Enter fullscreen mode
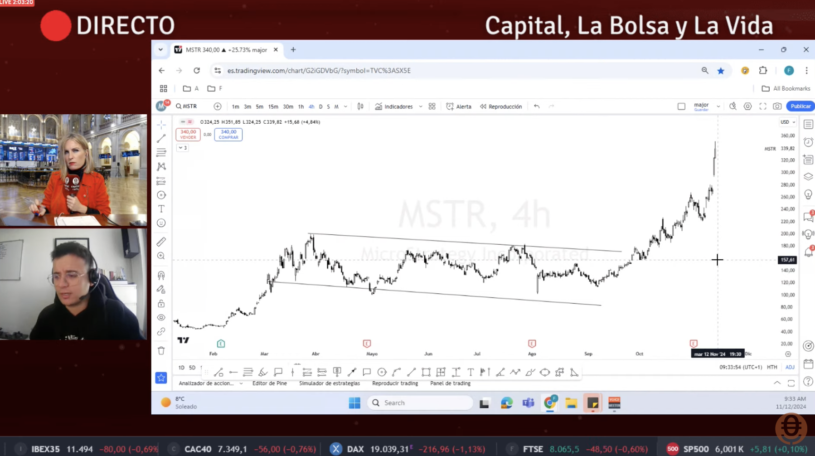The width and height of the screenshot is (815, 456). click(x=763, y=106)
